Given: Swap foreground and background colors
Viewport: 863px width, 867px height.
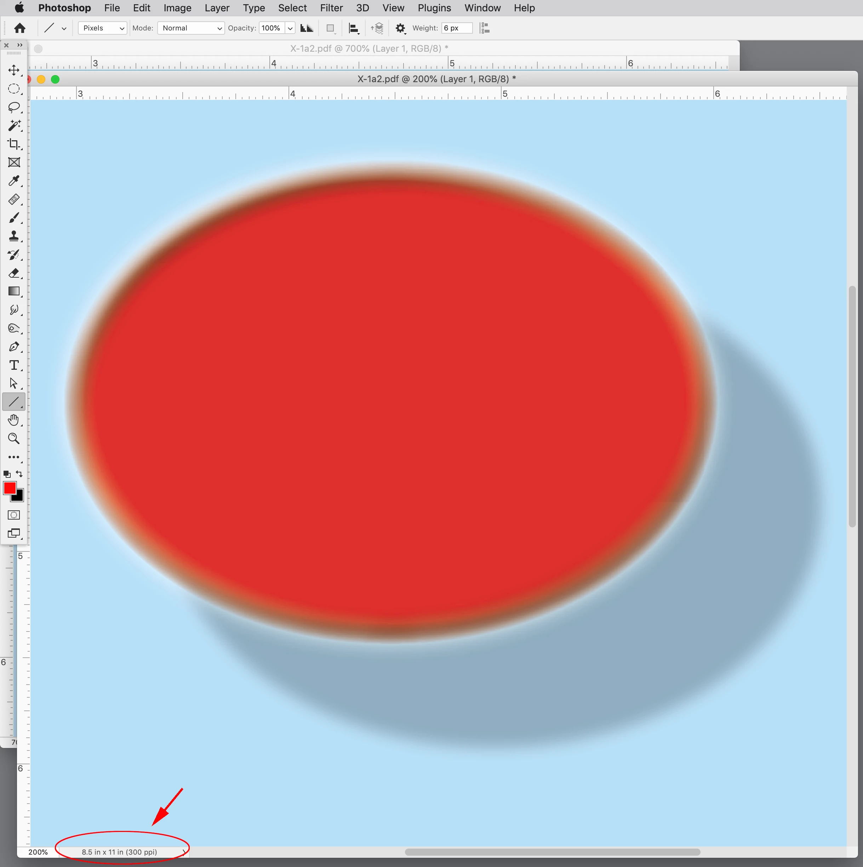Looking at the screenshot, I should click(x=19, y=474).
